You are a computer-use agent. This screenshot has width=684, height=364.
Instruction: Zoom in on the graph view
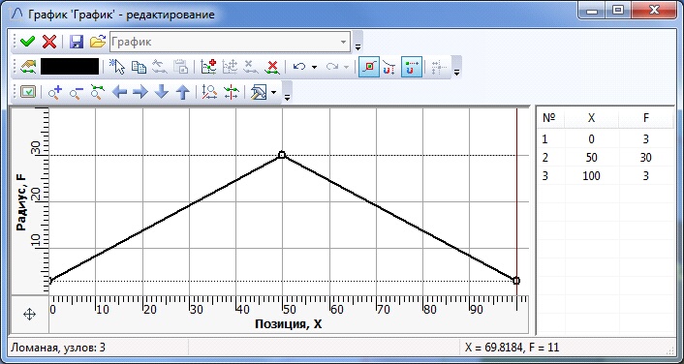pos(55,92)
